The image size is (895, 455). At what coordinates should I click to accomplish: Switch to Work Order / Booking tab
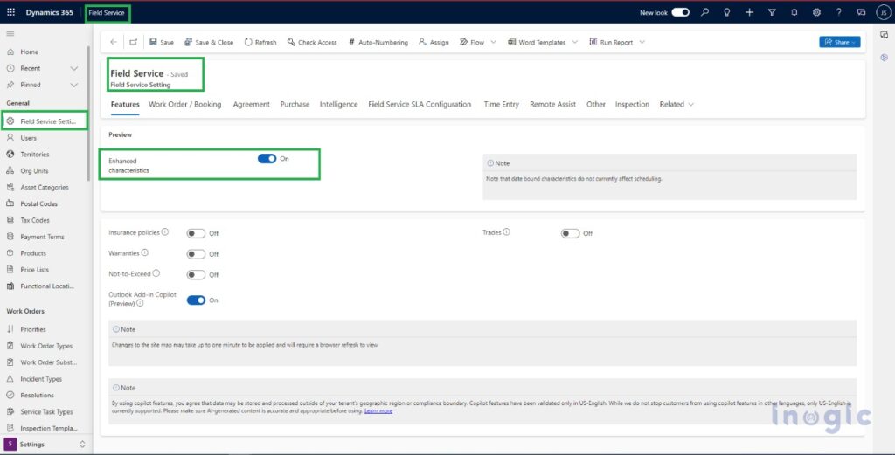(x=185, y=104)
